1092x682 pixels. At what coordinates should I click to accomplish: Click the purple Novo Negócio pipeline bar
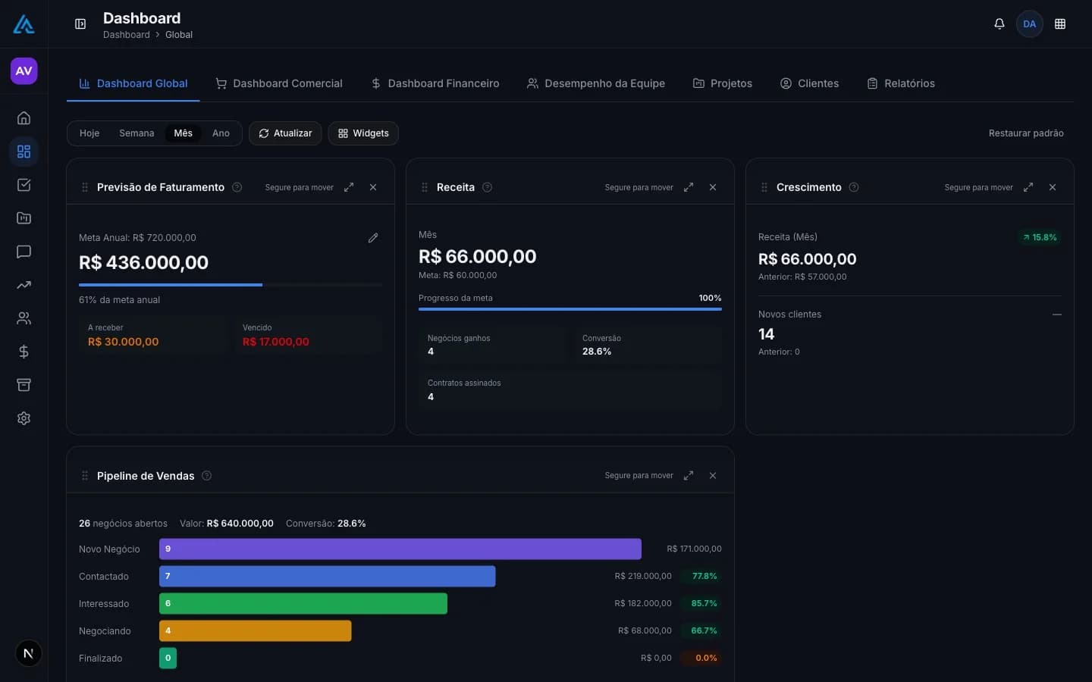(x=400, y=549)
